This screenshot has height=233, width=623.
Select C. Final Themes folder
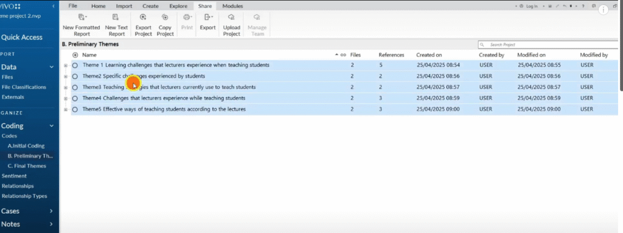pos(27,166)
